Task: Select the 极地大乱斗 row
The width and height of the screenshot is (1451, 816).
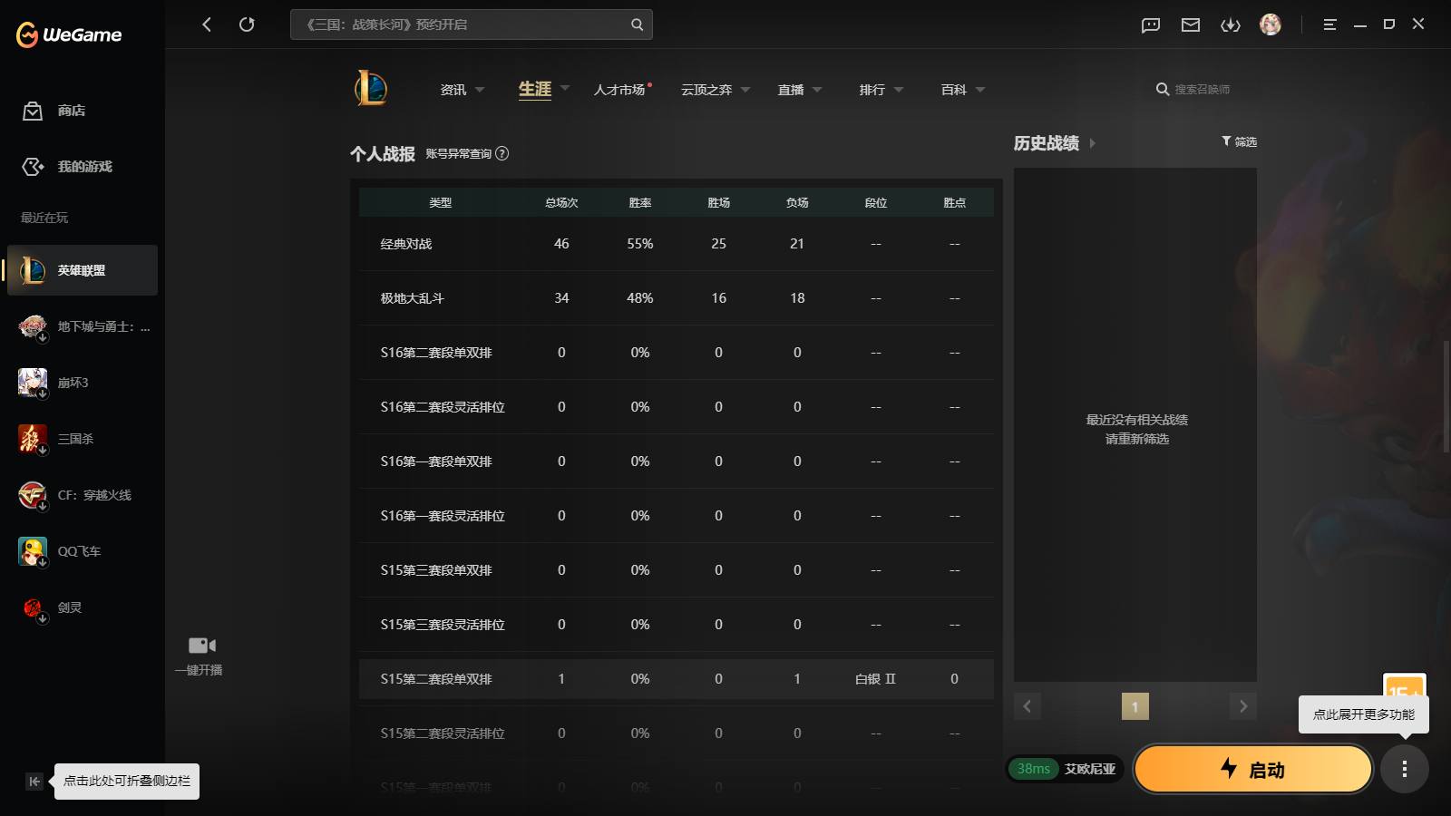Action: (677, 298)
